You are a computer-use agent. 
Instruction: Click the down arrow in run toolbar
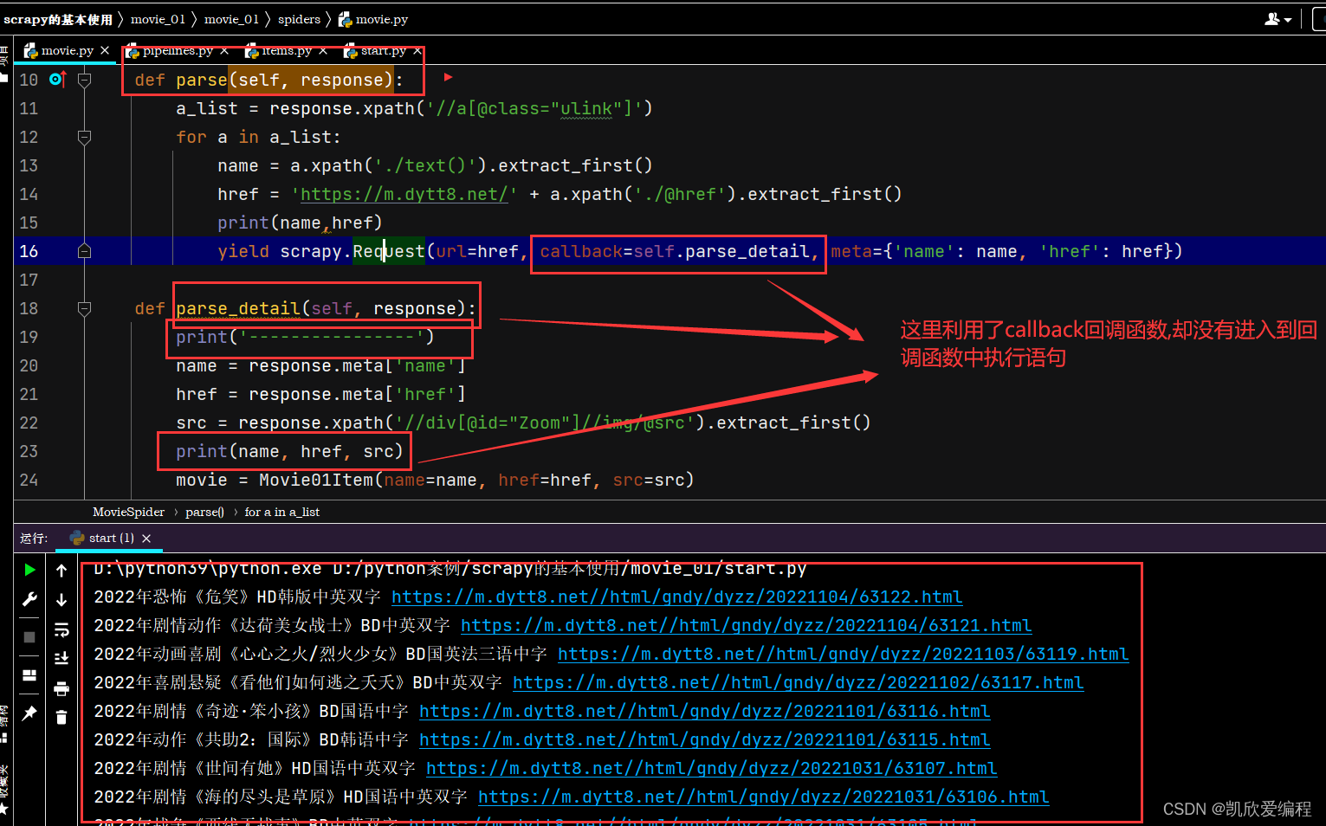61,600
